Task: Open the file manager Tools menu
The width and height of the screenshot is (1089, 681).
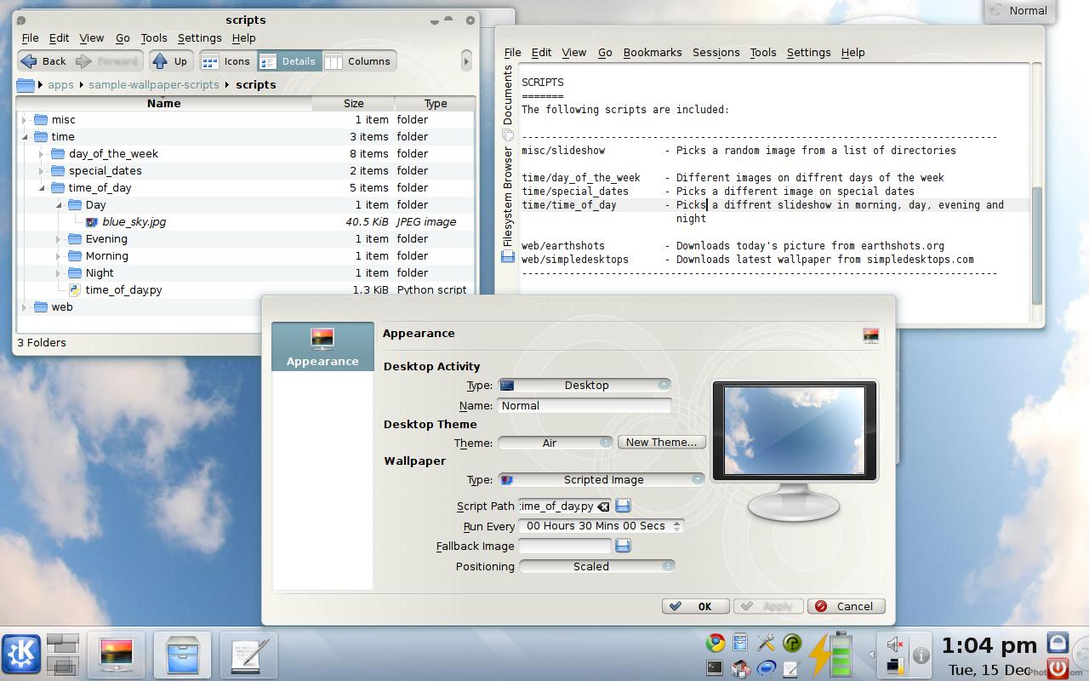Action: [154, 37]
